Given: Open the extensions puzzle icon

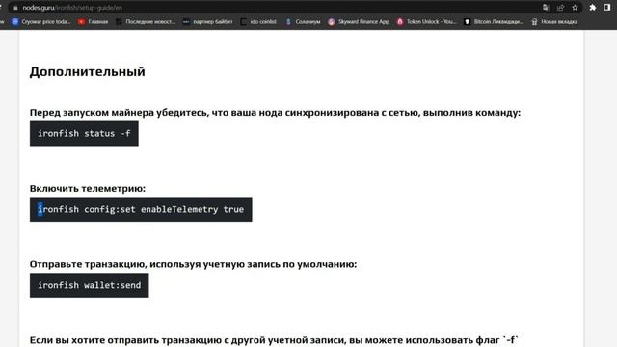Looking at the screenshot, I should coord(593,8).
